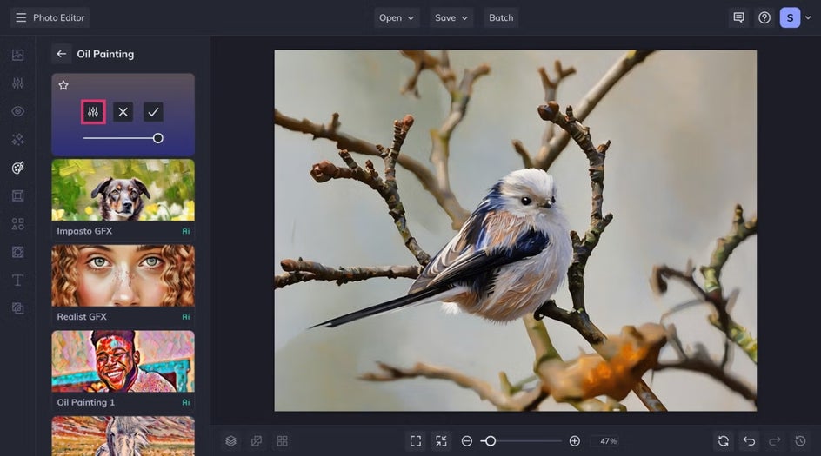Open the help question mark icon

[764, 17]
